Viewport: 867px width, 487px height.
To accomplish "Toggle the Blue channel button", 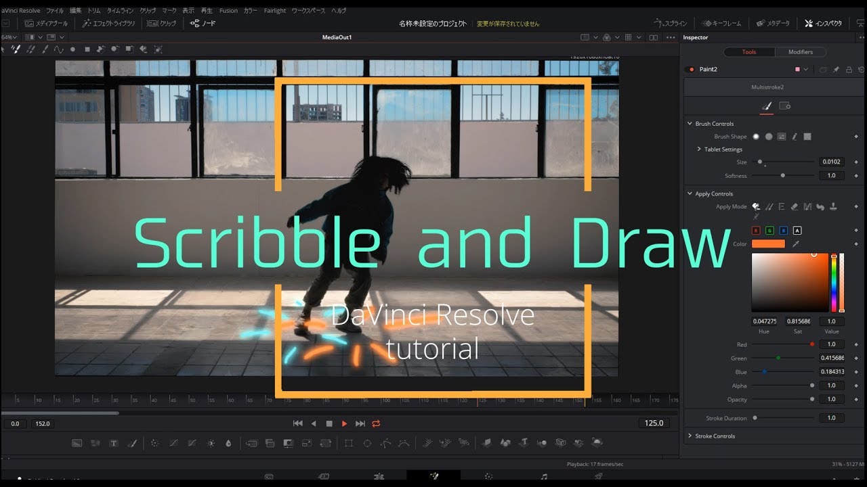I will [x=784, y=231].
